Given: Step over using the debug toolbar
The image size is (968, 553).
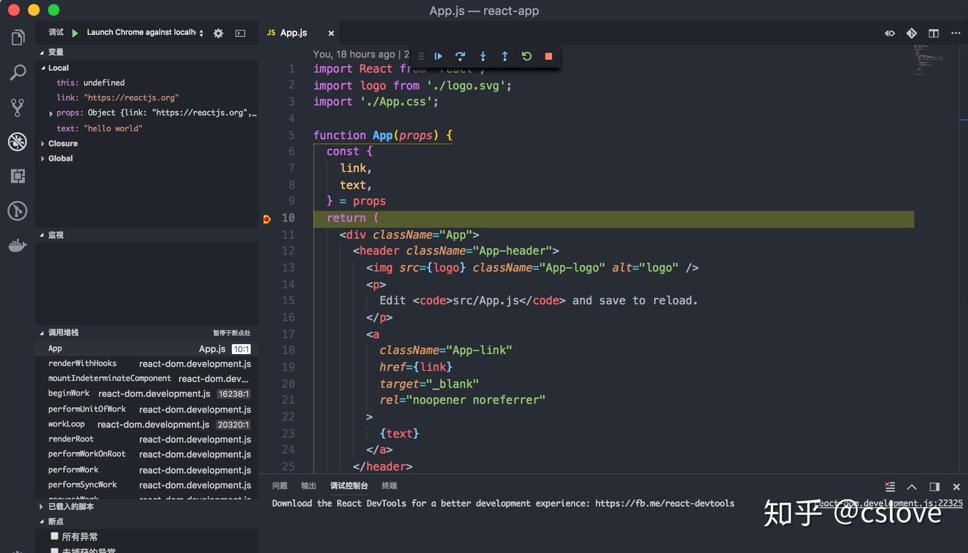Looking at the screenshot, I should pos(460,56).
